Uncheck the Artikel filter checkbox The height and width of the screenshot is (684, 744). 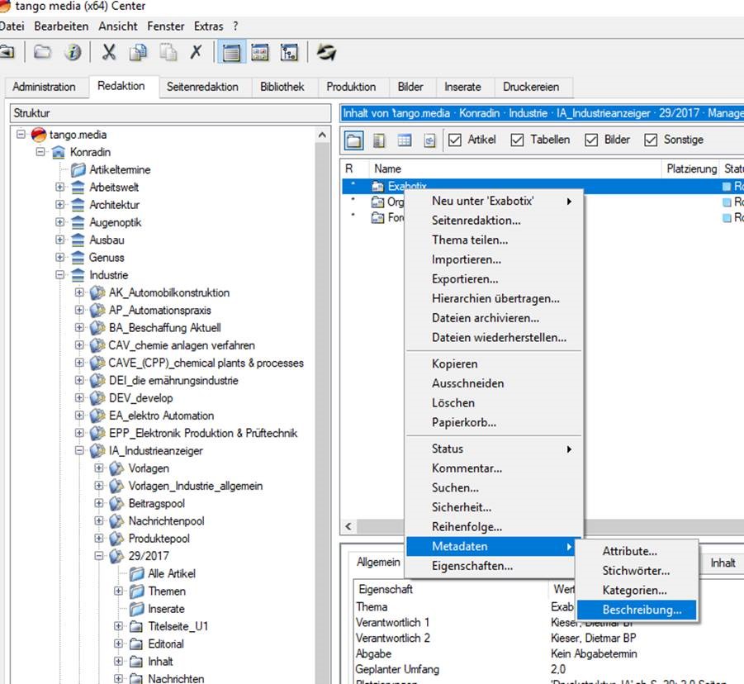click(x=454, y=140)
